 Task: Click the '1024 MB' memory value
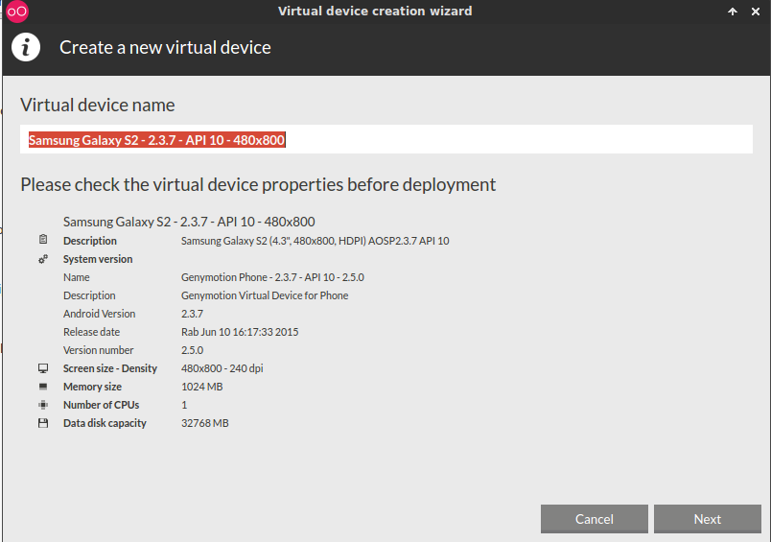(x=202, y=387)
